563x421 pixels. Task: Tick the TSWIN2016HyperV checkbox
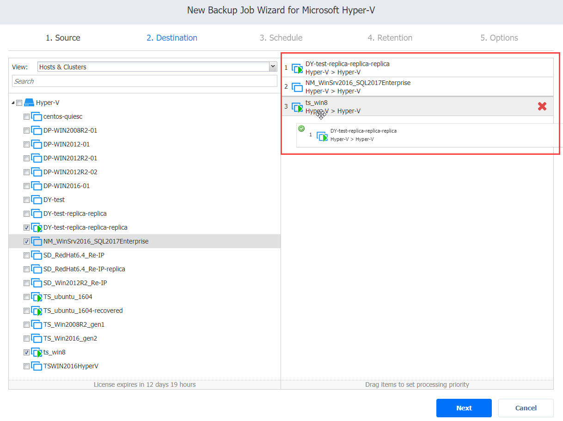pyautogui.click(x=26, y=366)
